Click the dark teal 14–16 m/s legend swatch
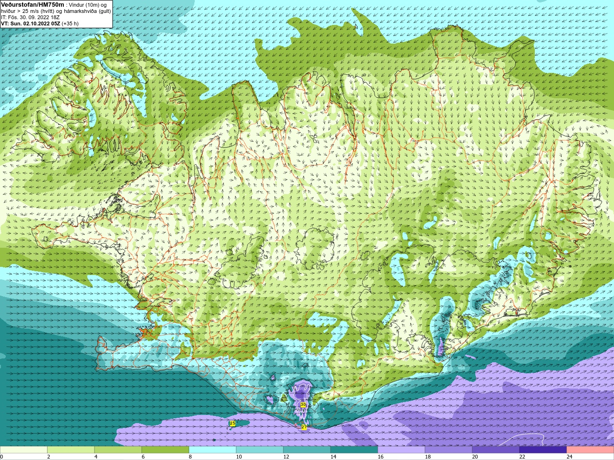This screenshot has width=614, height=460. pos(354,449)
